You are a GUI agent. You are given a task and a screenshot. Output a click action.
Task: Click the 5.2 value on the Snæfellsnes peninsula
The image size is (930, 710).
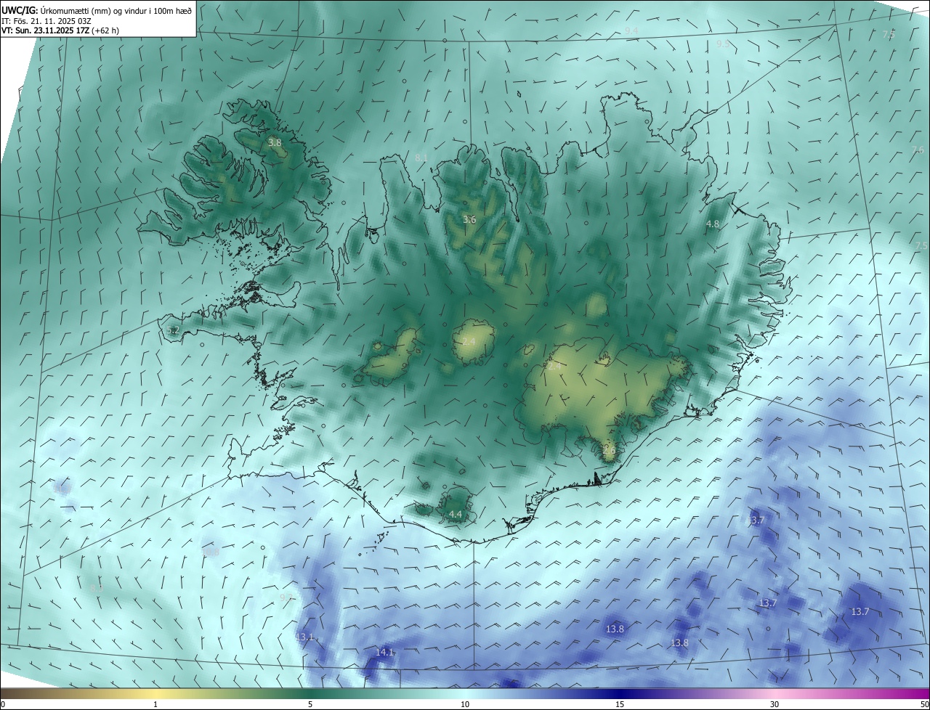tap(173, 330)
